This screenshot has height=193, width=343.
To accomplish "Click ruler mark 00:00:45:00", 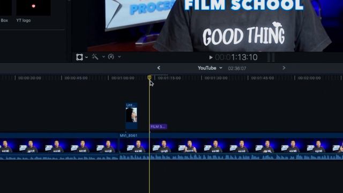I will tap(76, 78).
